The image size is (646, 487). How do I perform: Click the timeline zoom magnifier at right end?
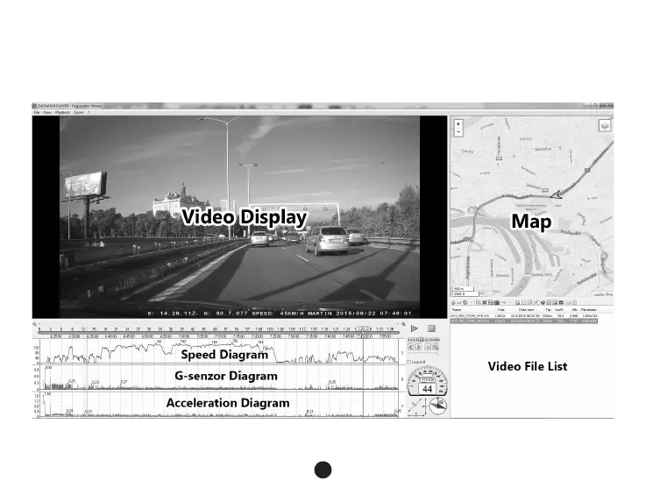(x=403, y=324)
